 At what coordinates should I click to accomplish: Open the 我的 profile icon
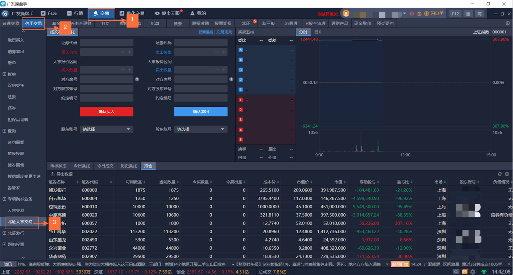click(x=193, y=13)
